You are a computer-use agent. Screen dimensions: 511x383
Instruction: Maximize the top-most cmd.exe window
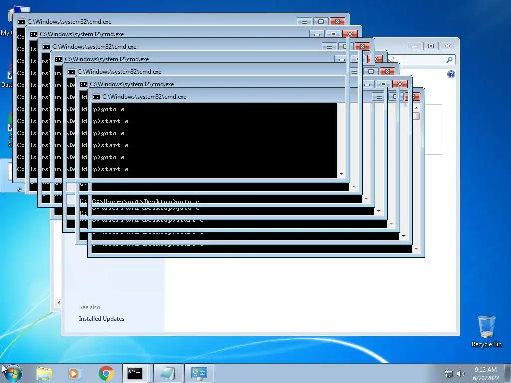tap(321, 22)
